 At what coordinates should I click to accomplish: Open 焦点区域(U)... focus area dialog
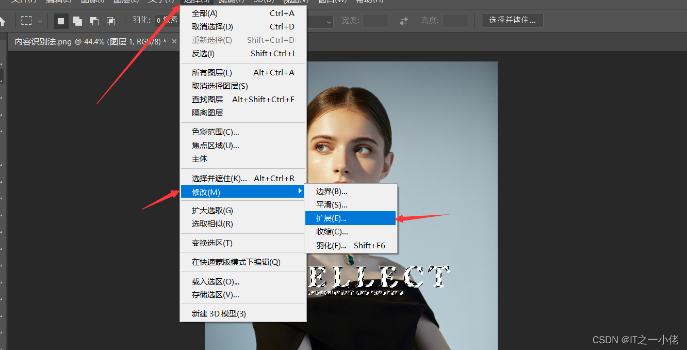(243, 146)
